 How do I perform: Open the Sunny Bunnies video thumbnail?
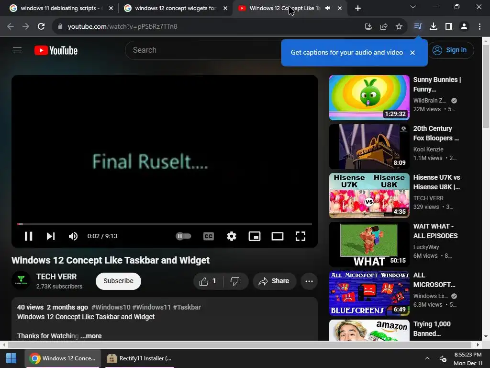[369, 98]
